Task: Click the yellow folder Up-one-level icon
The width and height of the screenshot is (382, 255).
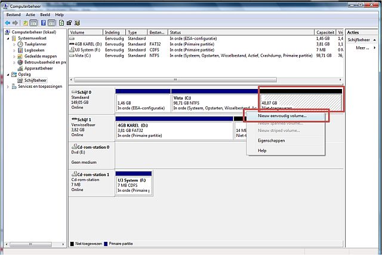Action: pos(25,23)
